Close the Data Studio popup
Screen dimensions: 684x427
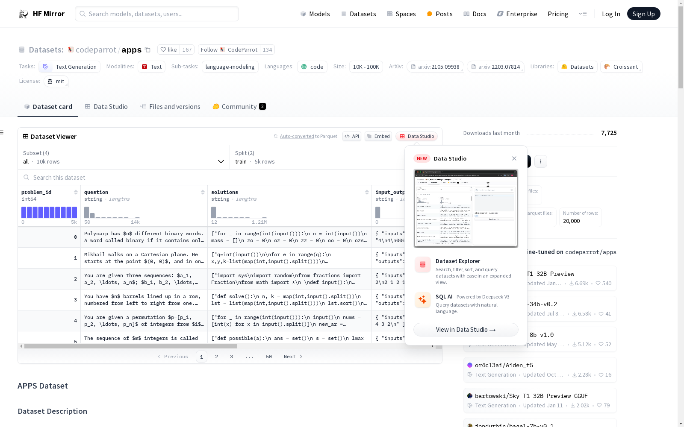point(514,158)
